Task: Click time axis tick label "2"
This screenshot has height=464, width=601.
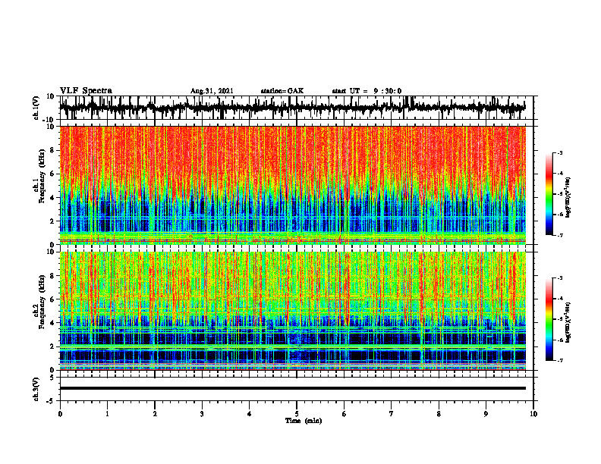Action: 155,414
